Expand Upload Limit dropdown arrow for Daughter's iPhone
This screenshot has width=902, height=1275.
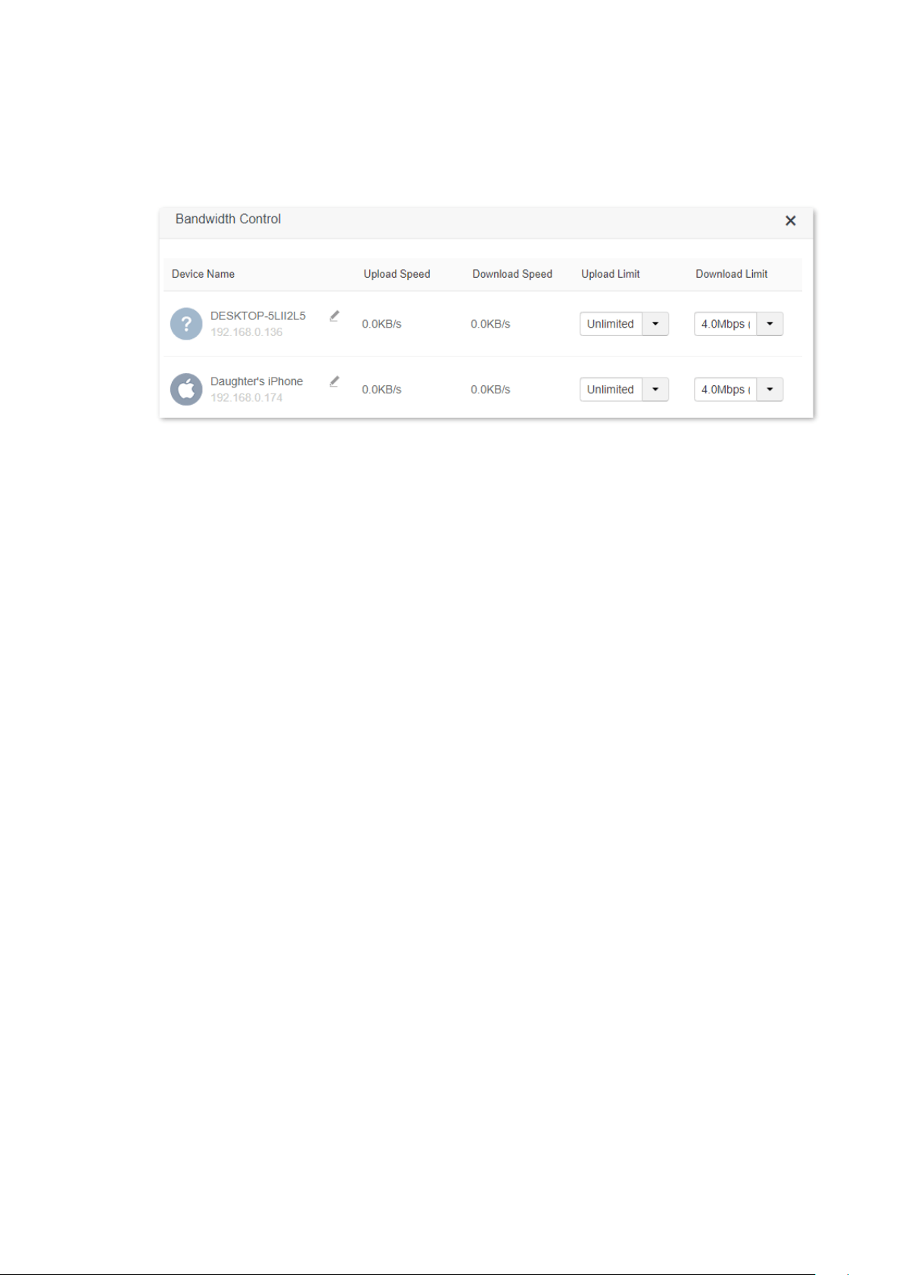point(655,390)
